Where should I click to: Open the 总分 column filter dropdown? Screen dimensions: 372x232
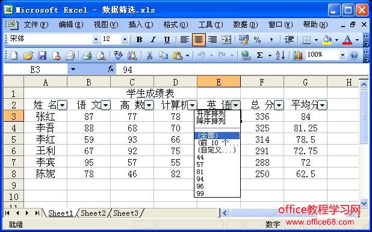279,105
